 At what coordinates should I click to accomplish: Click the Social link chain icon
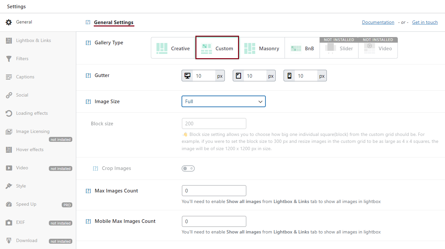click(9, 95)
